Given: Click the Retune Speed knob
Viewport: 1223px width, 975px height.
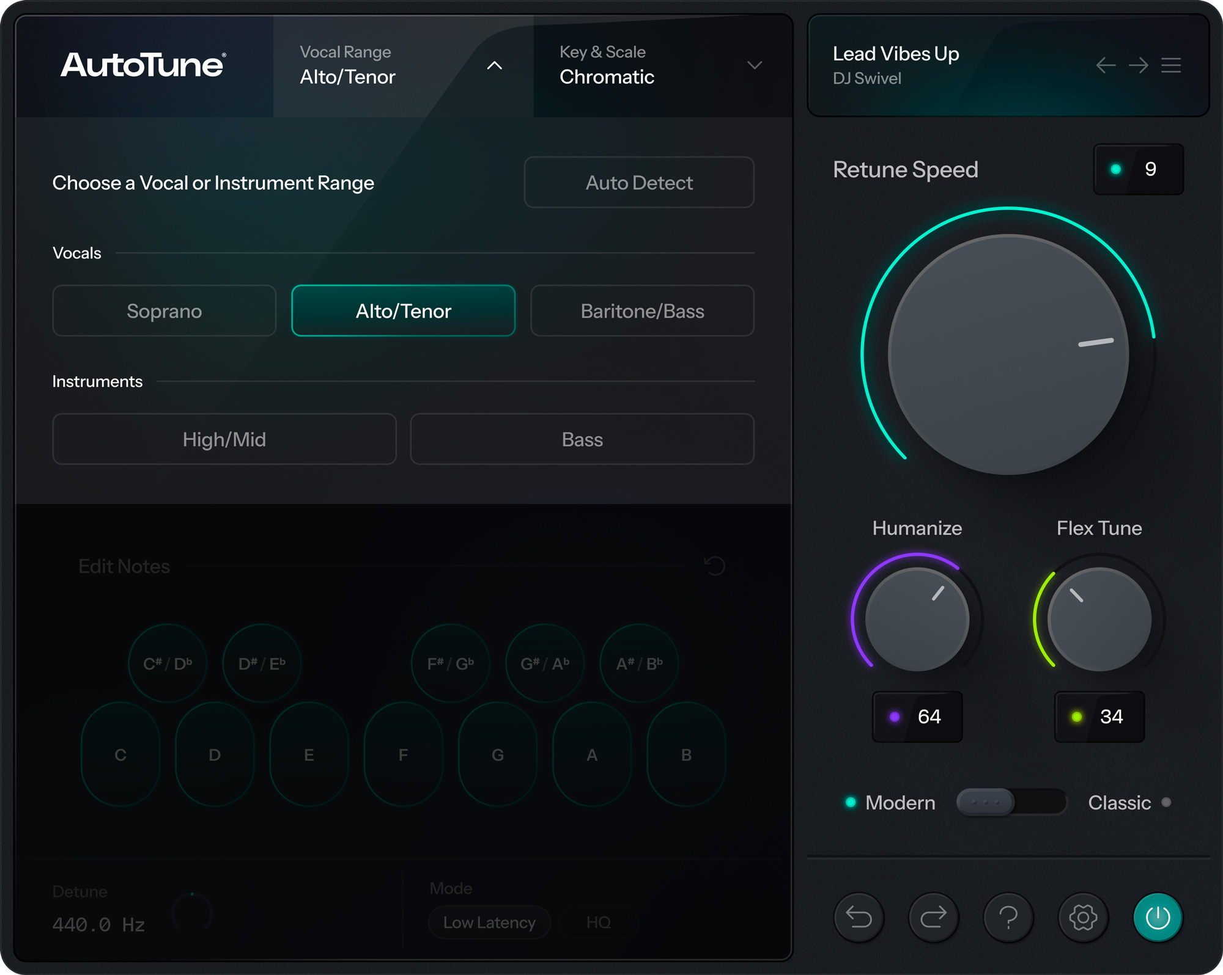Looking at the screenshot, I should click(1008, 354).
